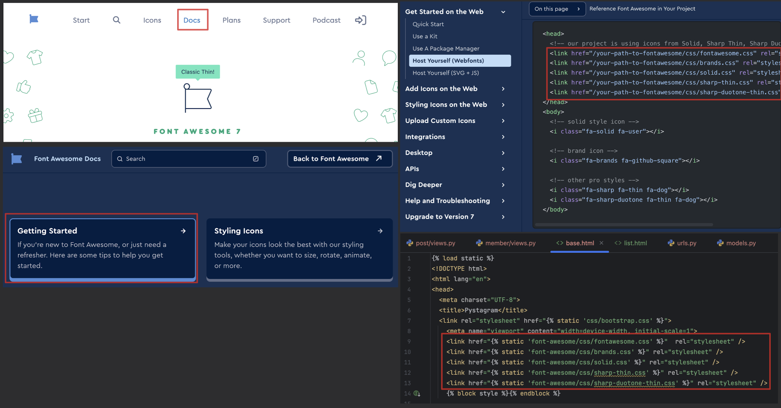Click the Font Awesome flag logo
Screen dimensions: 781x408
coord(34,19)
